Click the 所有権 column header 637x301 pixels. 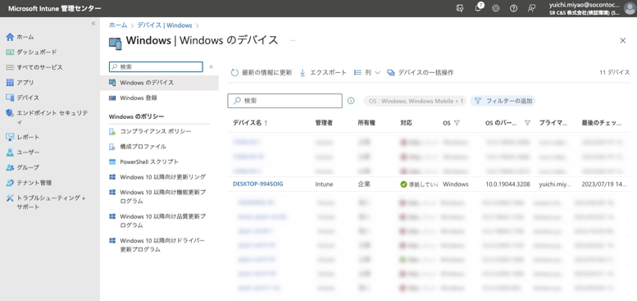pyautogui.click(x=366, y=123)
